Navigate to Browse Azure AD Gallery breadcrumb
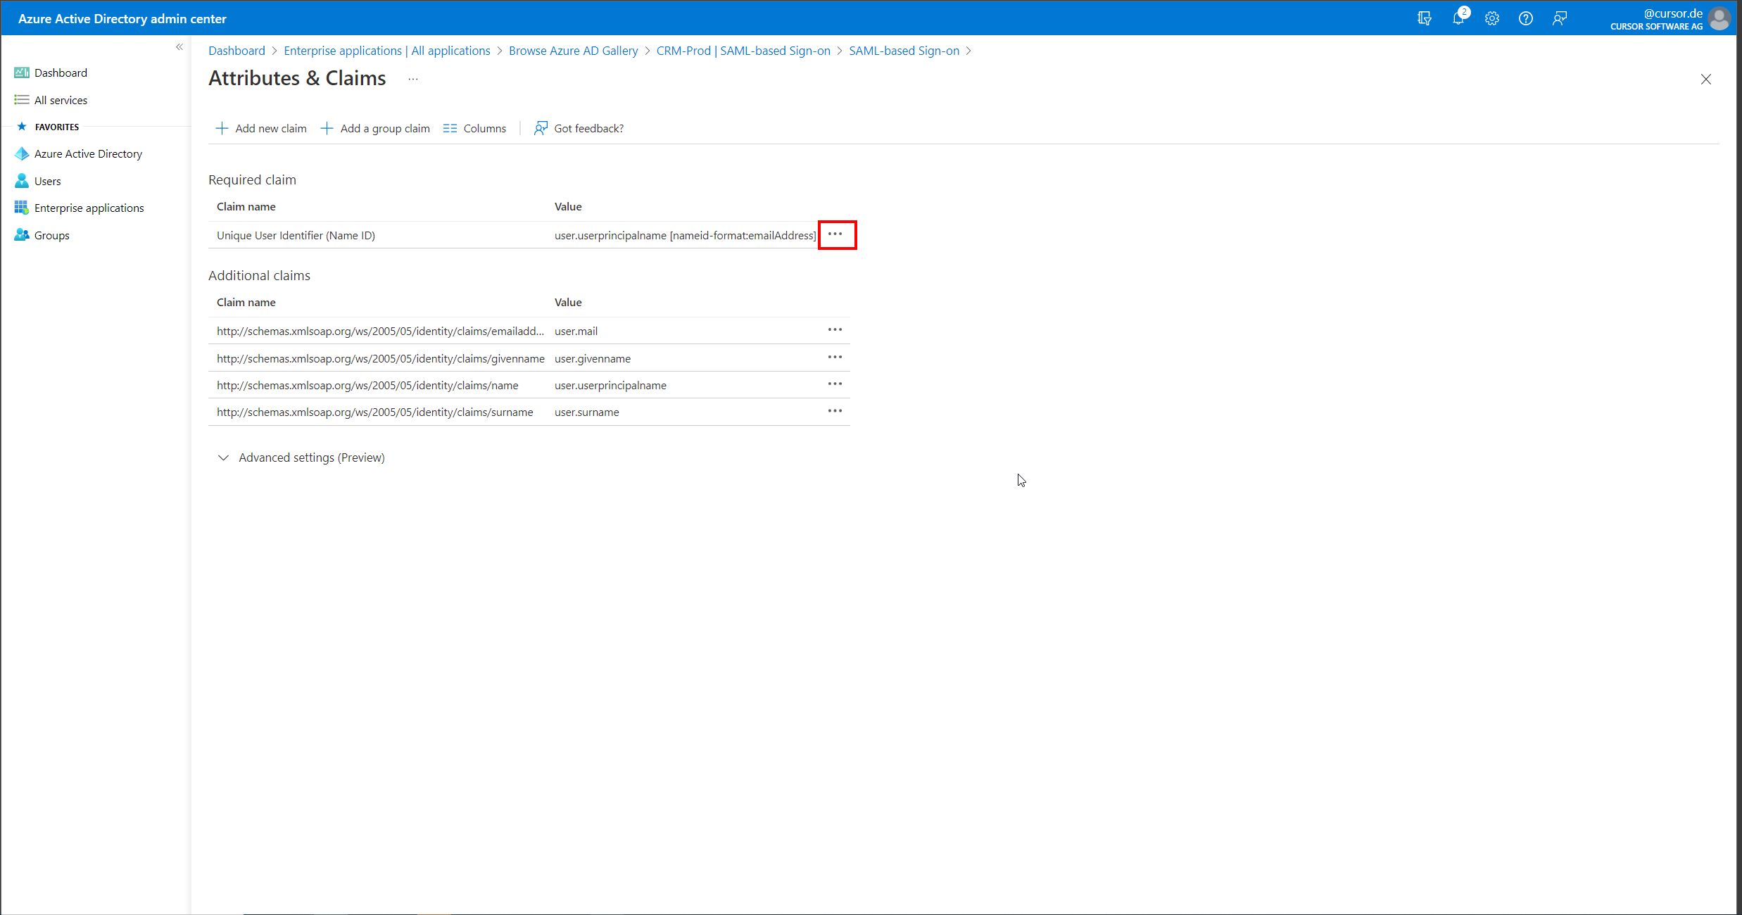This screenshot has width=1742, height=915. [573, 51]
